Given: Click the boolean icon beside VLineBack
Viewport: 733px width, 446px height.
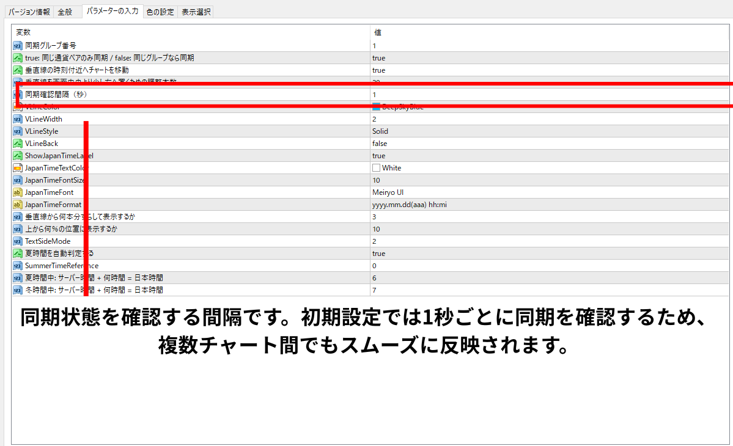Looking at the screenshot, I should pyautogui.click(x=17, y=144).
